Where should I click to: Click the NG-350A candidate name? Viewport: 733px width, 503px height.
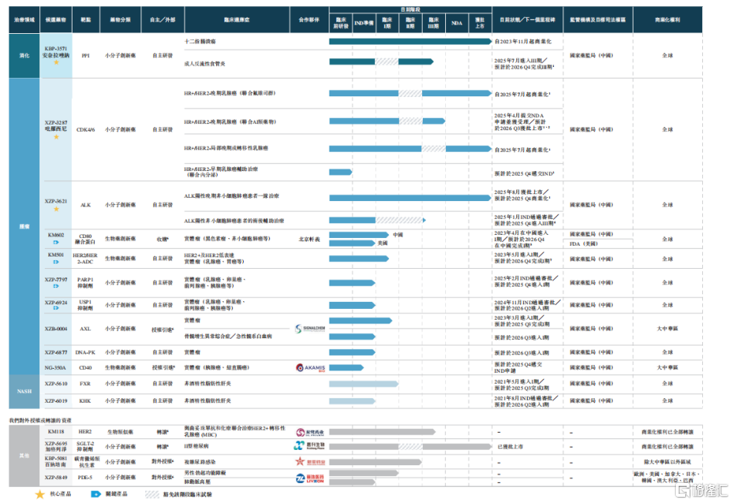(56, 367)
